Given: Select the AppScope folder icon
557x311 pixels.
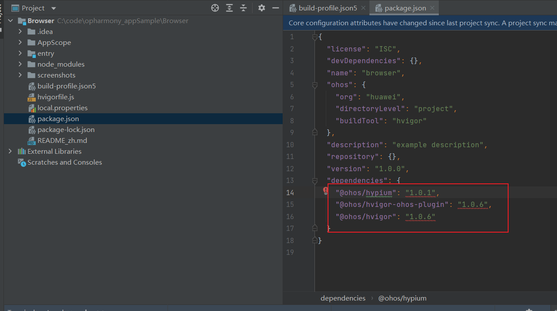Looking at the screenshot, I should click(31, 42).
